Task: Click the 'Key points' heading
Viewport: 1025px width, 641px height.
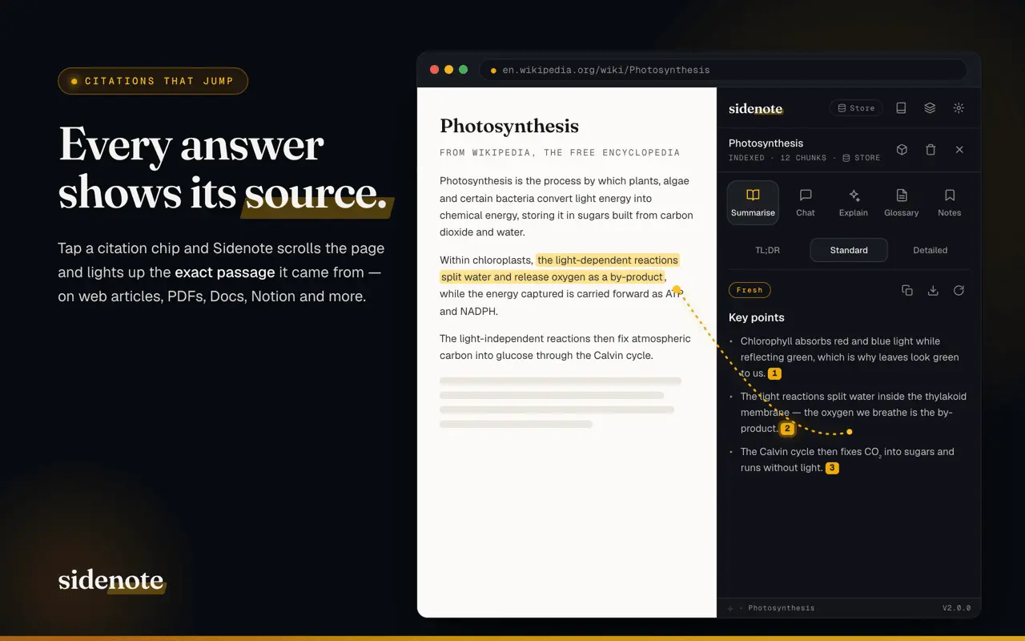Action: (x=757, y=317)
